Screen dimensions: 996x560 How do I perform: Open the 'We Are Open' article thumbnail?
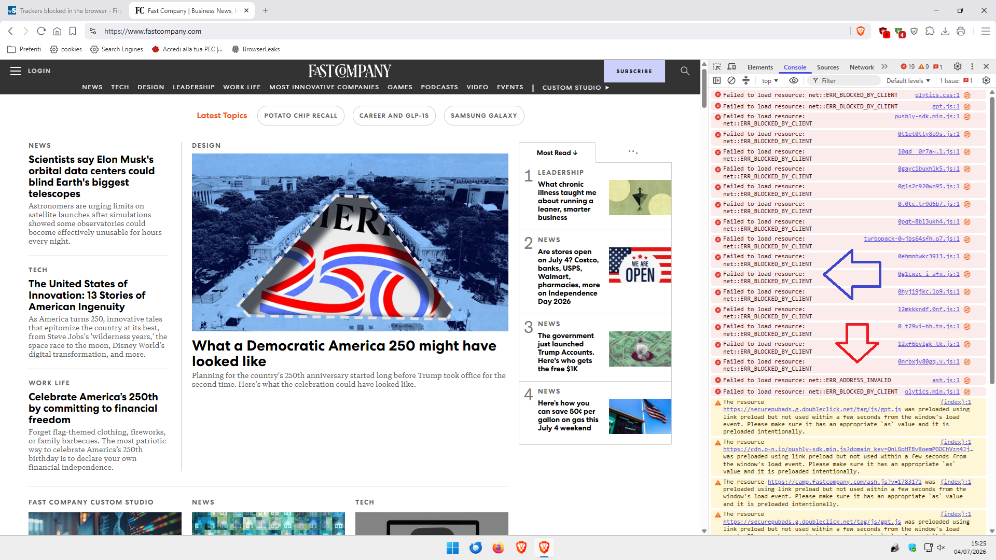(640, 265)
